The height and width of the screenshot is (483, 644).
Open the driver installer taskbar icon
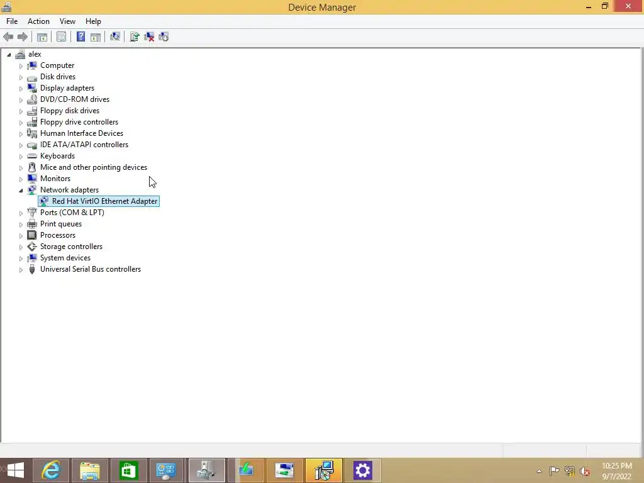point(324,470)
